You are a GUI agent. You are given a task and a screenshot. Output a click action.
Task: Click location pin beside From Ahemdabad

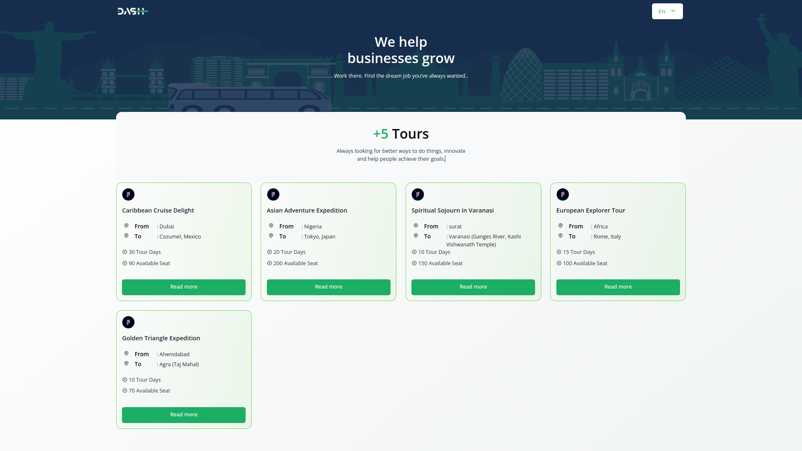point(126,354)
